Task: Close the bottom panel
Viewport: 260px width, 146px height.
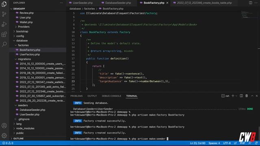Action: (257, 96)
